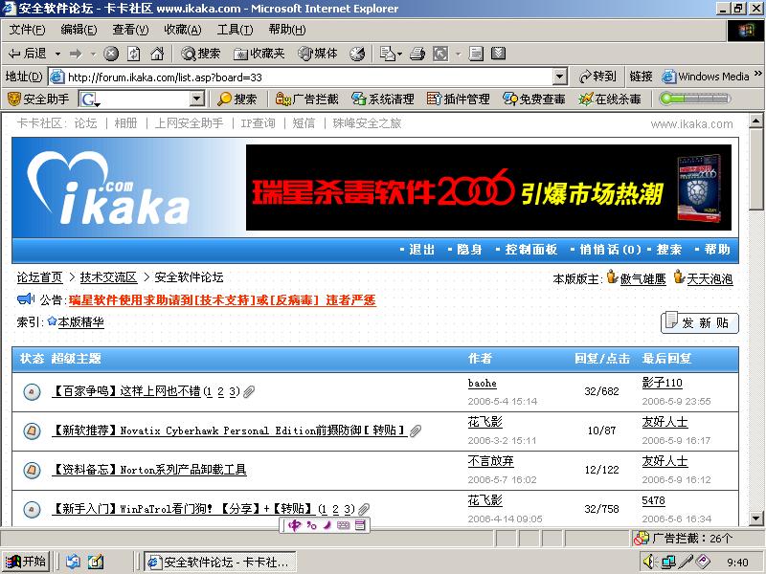Click the volume speaker tray icon
The width and height of the screenshot is (766, 574).
[650, 562]
